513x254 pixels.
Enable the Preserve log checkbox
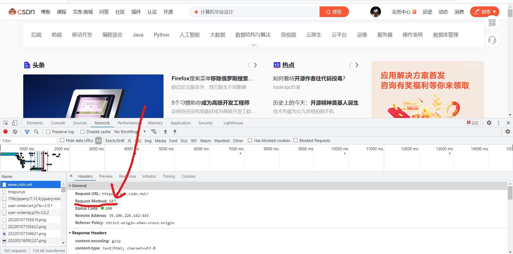click(48, 132)
